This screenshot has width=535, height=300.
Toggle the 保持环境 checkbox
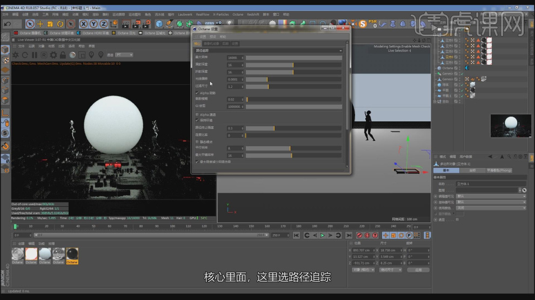(197, 120)
